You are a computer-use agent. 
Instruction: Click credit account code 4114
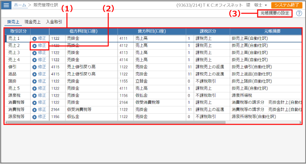tap(124, 60)
